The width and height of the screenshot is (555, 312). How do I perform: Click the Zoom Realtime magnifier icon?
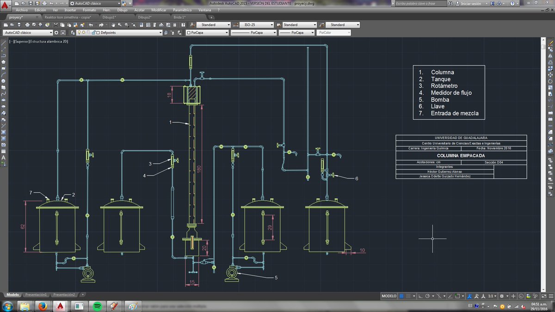[120, 24]
